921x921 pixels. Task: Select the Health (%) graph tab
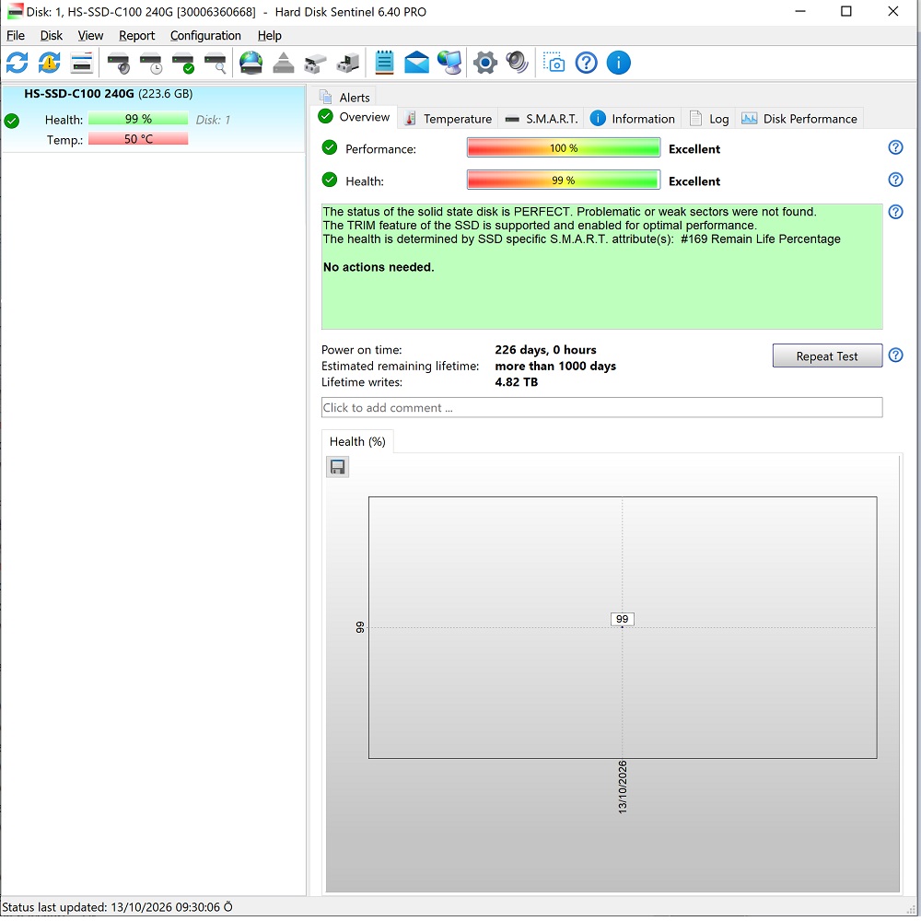click(x=357, y=442)
